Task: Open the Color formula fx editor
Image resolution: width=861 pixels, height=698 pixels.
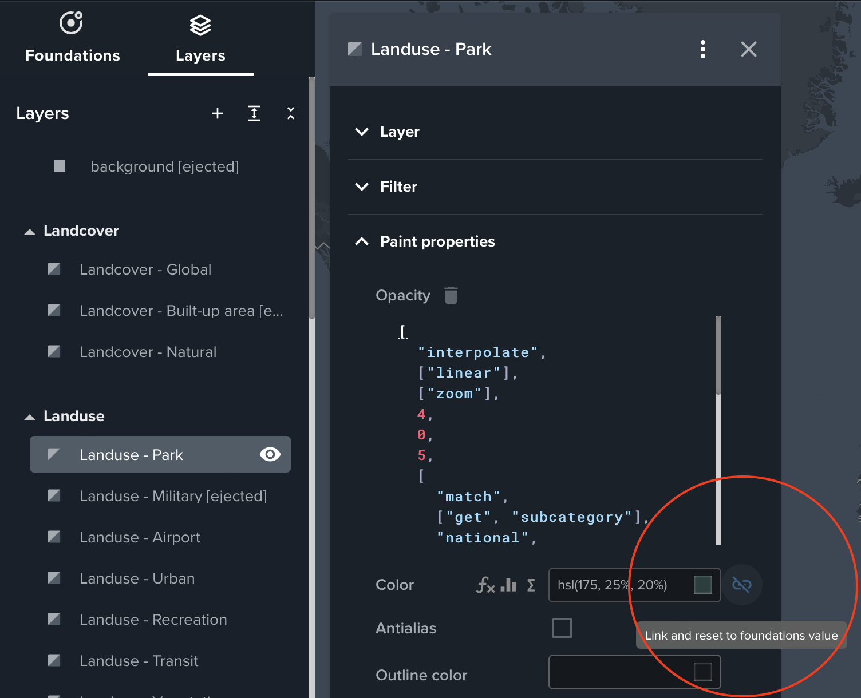Action: coord(485,585)
